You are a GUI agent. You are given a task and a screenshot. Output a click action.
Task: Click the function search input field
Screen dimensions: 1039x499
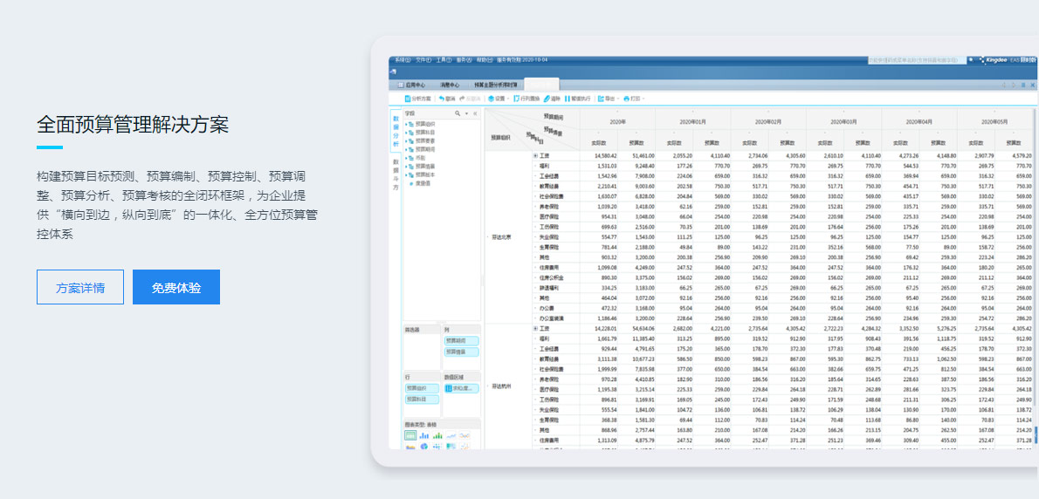tap(916, 59)
